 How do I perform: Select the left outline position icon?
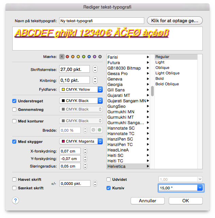(x=94, y=130)
